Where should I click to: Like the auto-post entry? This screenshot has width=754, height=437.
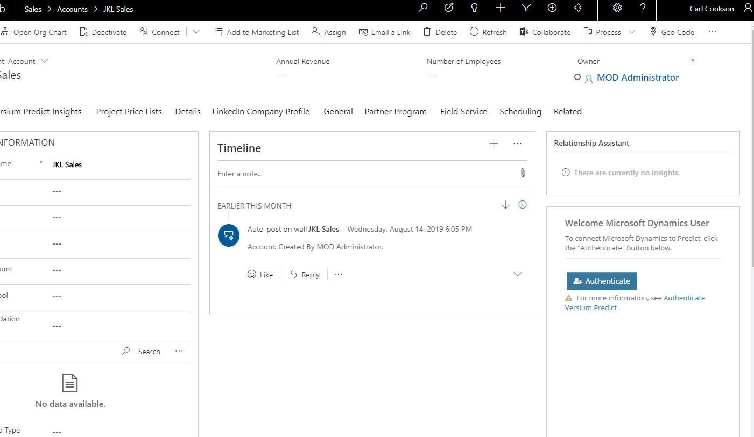pyautogui.click(x=260, y=274)
